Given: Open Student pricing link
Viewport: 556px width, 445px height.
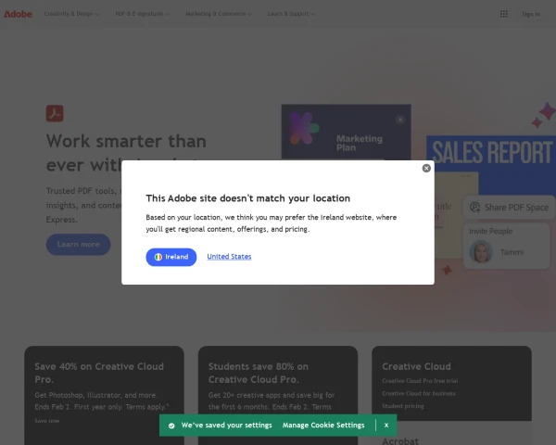Looking at the screenshot, I should pos(403,406).
